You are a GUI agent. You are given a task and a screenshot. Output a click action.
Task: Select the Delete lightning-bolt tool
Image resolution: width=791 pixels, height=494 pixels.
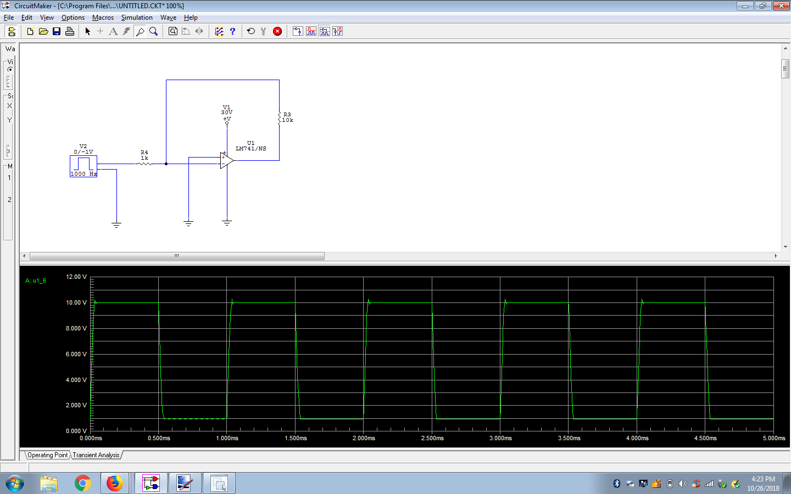126,31
